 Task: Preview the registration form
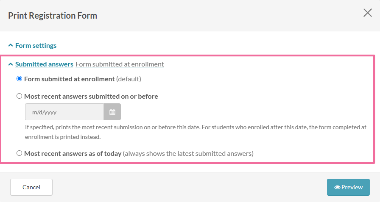coord(348,187)
